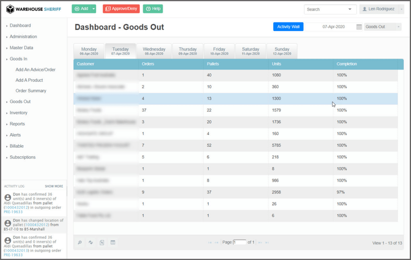Open the Add button dropdown arrow
Viewport: 411px width, 260px height.
pos(94,9)
